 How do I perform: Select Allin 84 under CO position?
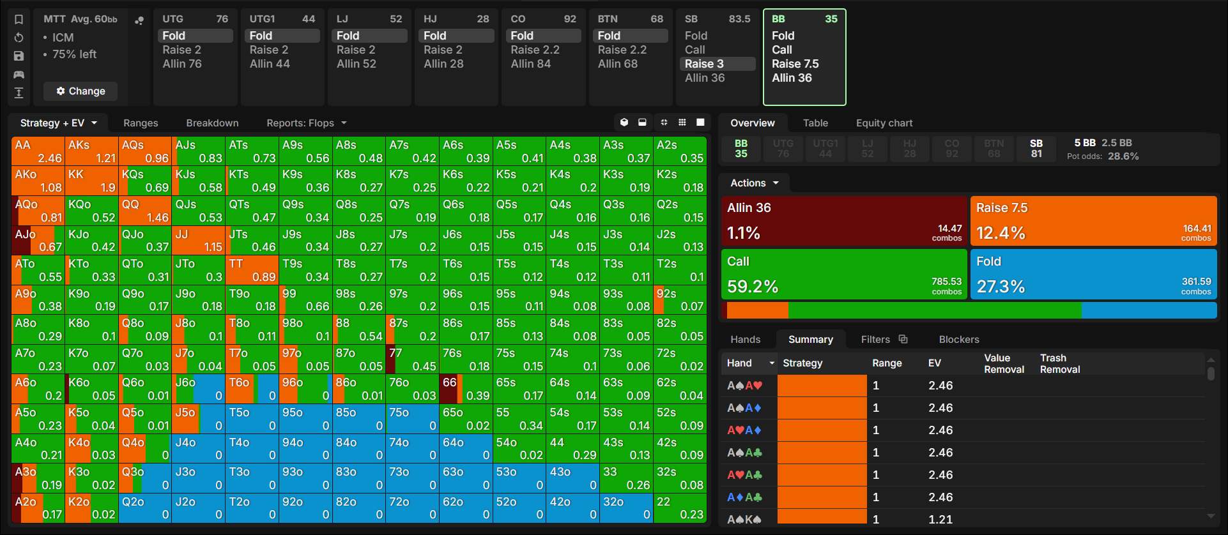tap(531, 64)
